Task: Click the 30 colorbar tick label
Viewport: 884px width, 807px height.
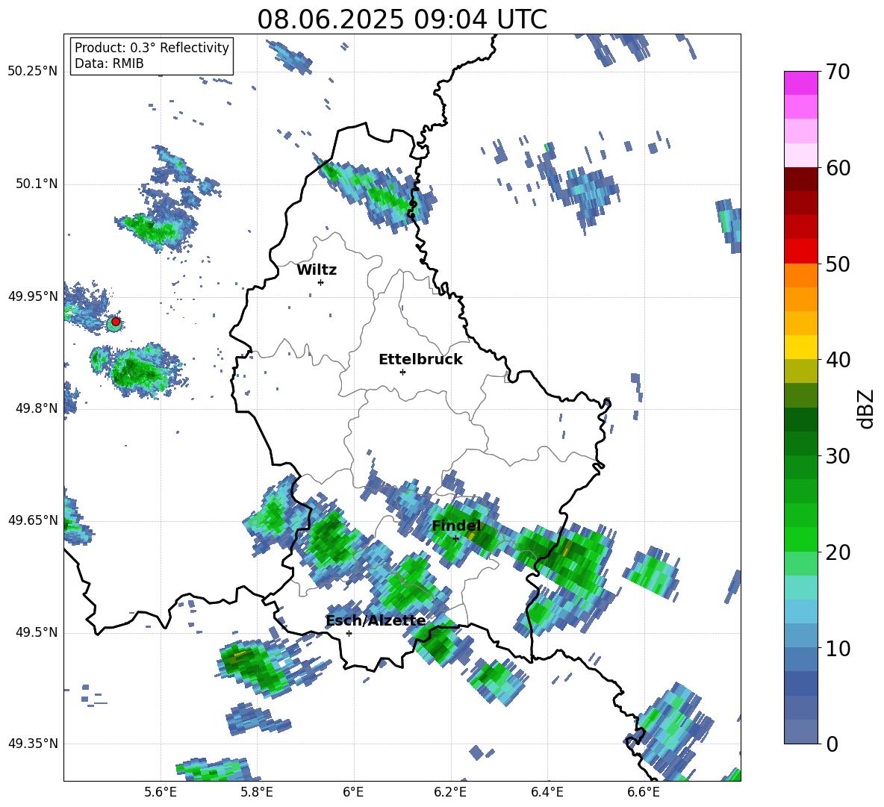Action: click(x=838, y=456)
